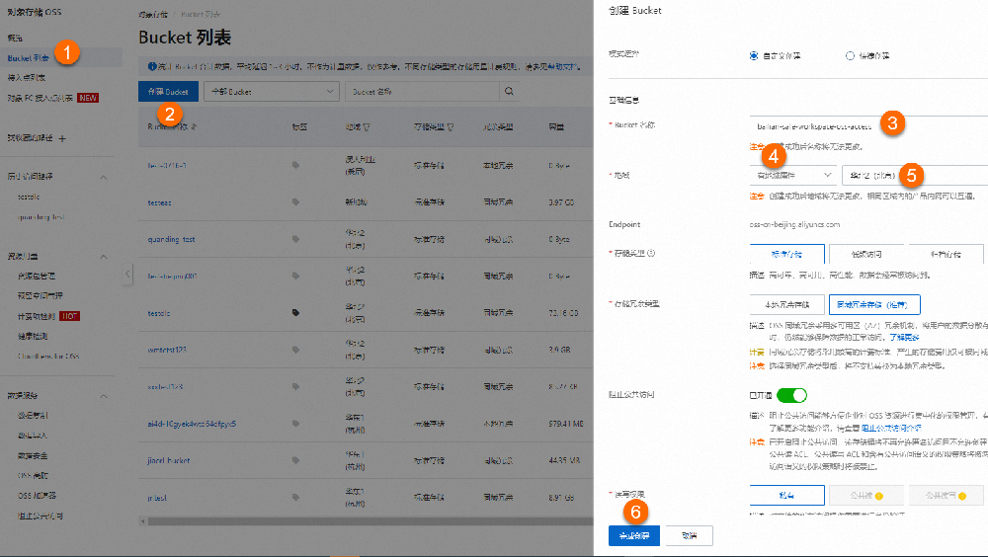Click the magnifier search icon beside Bucket name field
Viewport: 988px width, 557px height.
509,92
